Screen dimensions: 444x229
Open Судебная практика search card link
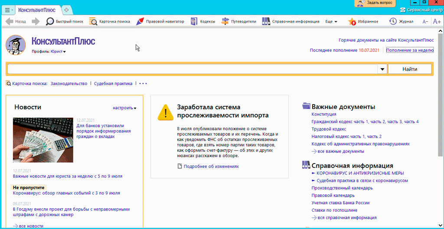pos(113,84)
